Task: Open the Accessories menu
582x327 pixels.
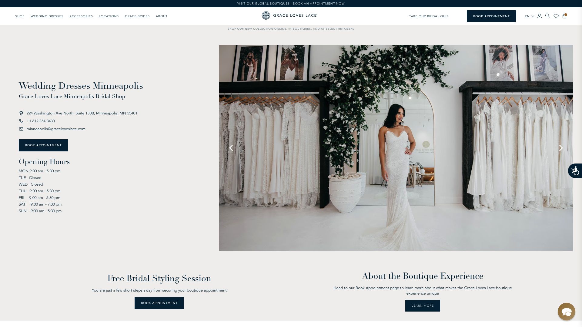Action: tap(81, 16)
